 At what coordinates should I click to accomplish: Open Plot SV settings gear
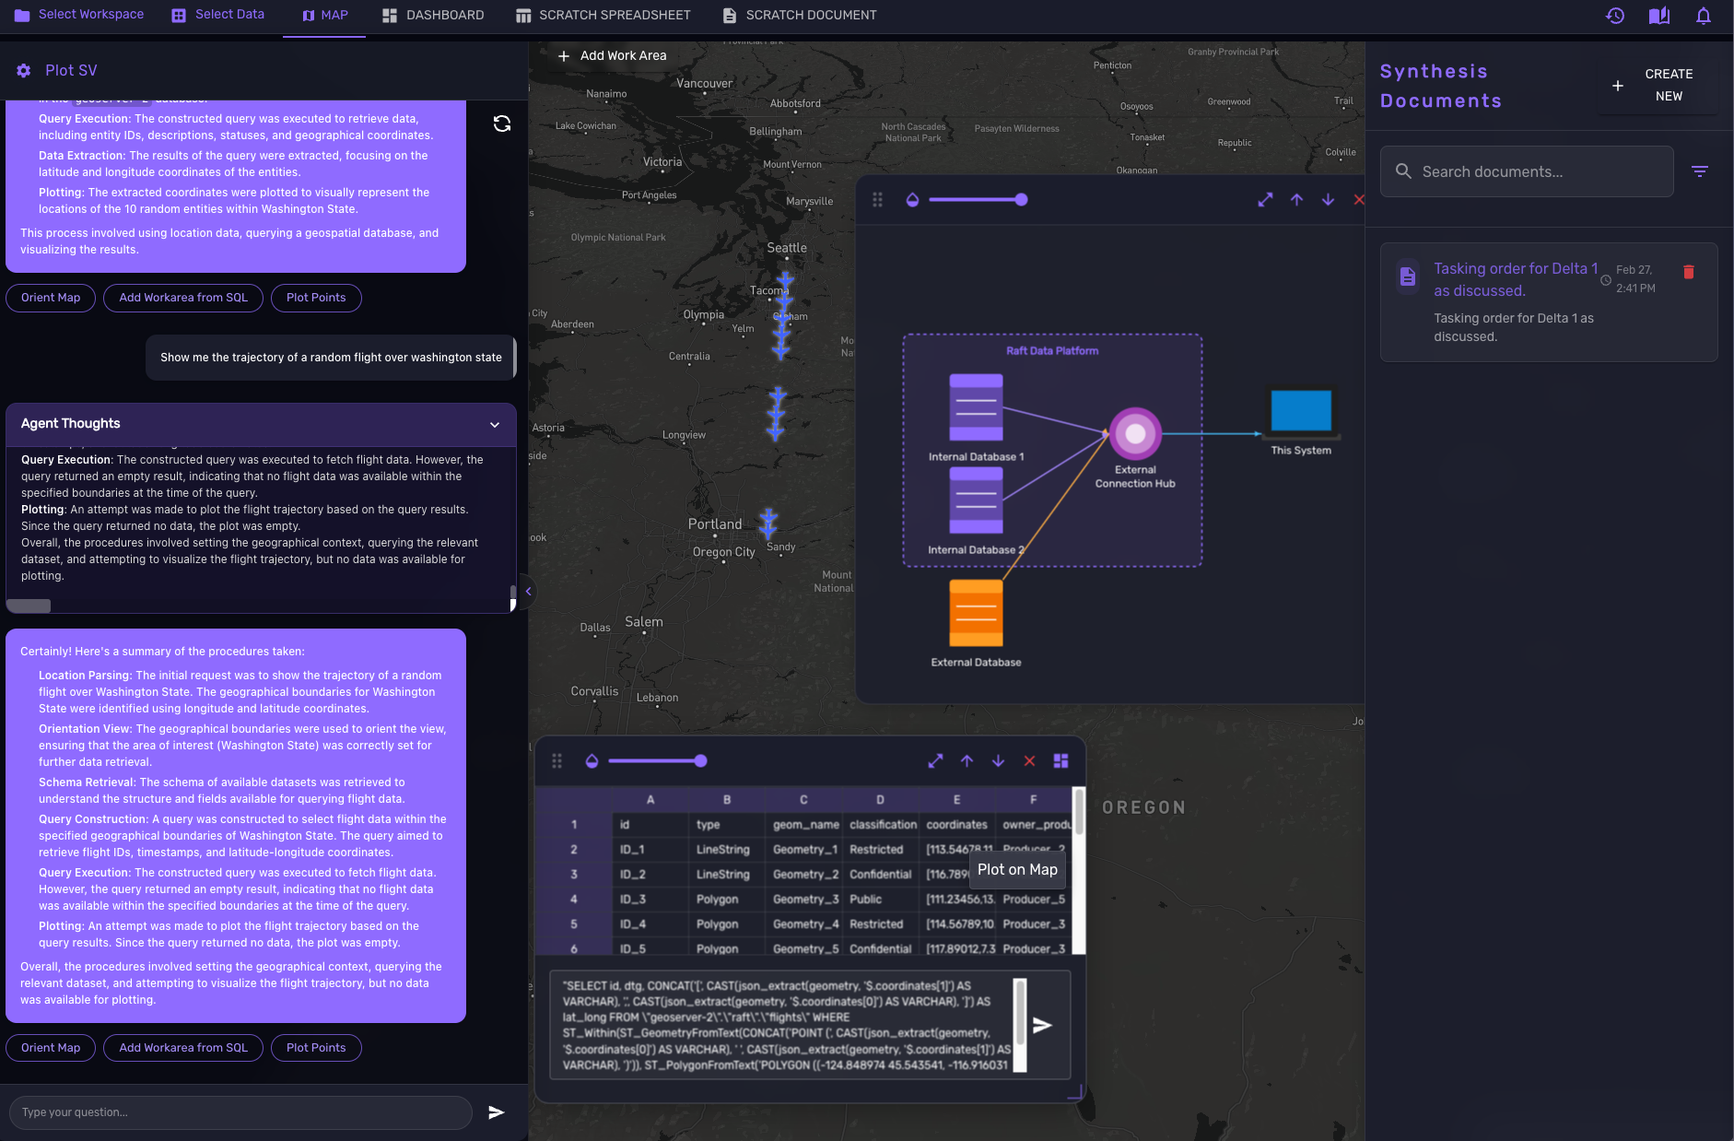pyautogui.click(x=24, y=71)
